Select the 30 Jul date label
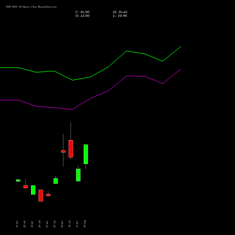 (x=70, y=224)
